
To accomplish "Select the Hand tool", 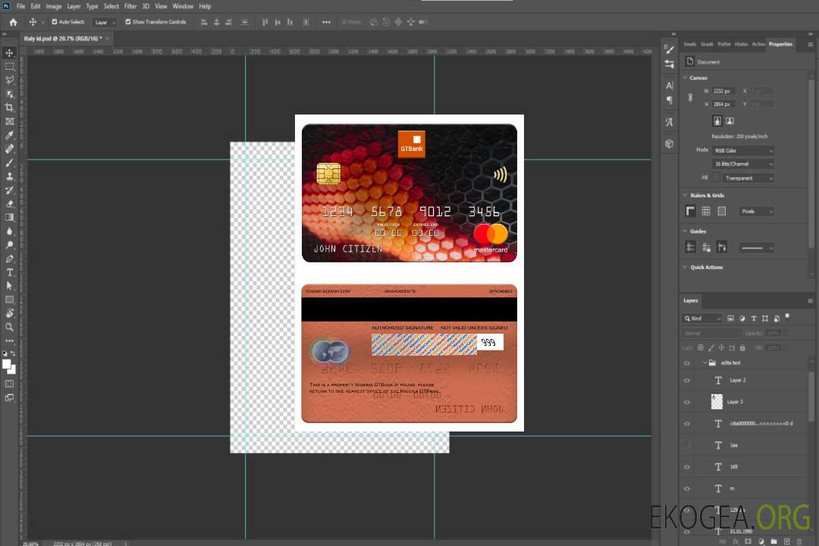I will (9, 313).
